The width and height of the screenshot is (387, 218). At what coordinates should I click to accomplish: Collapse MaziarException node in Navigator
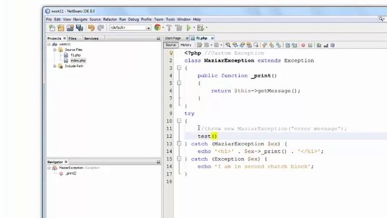click(x=49, y=168)
